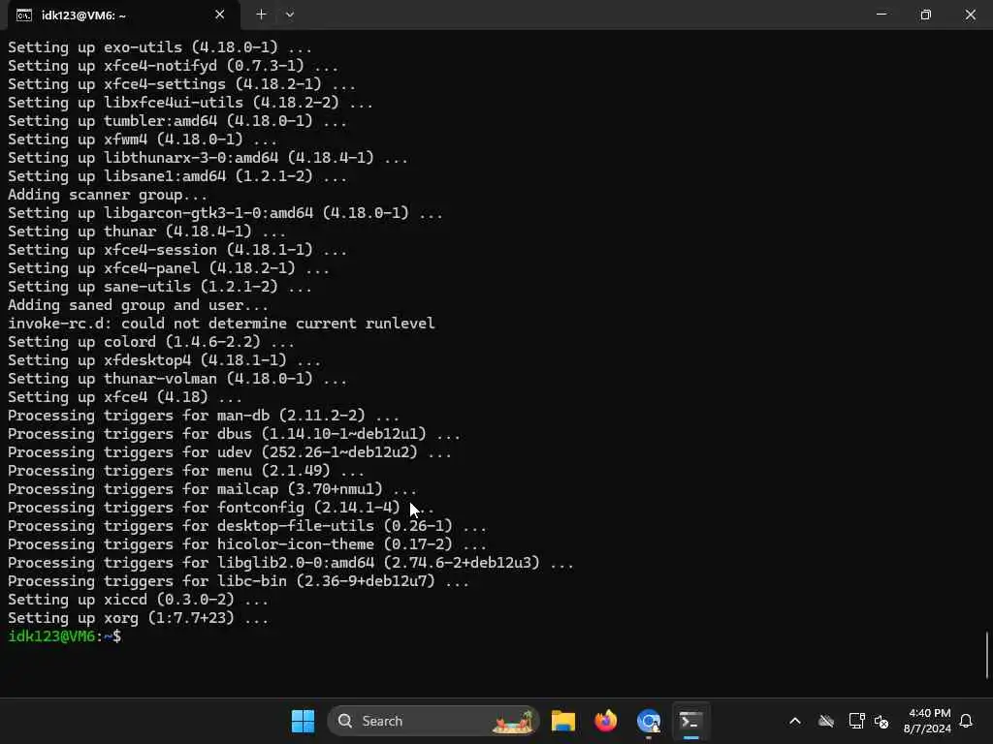Click the Windows Start button

pyautogui.click(x=303, y=721)
